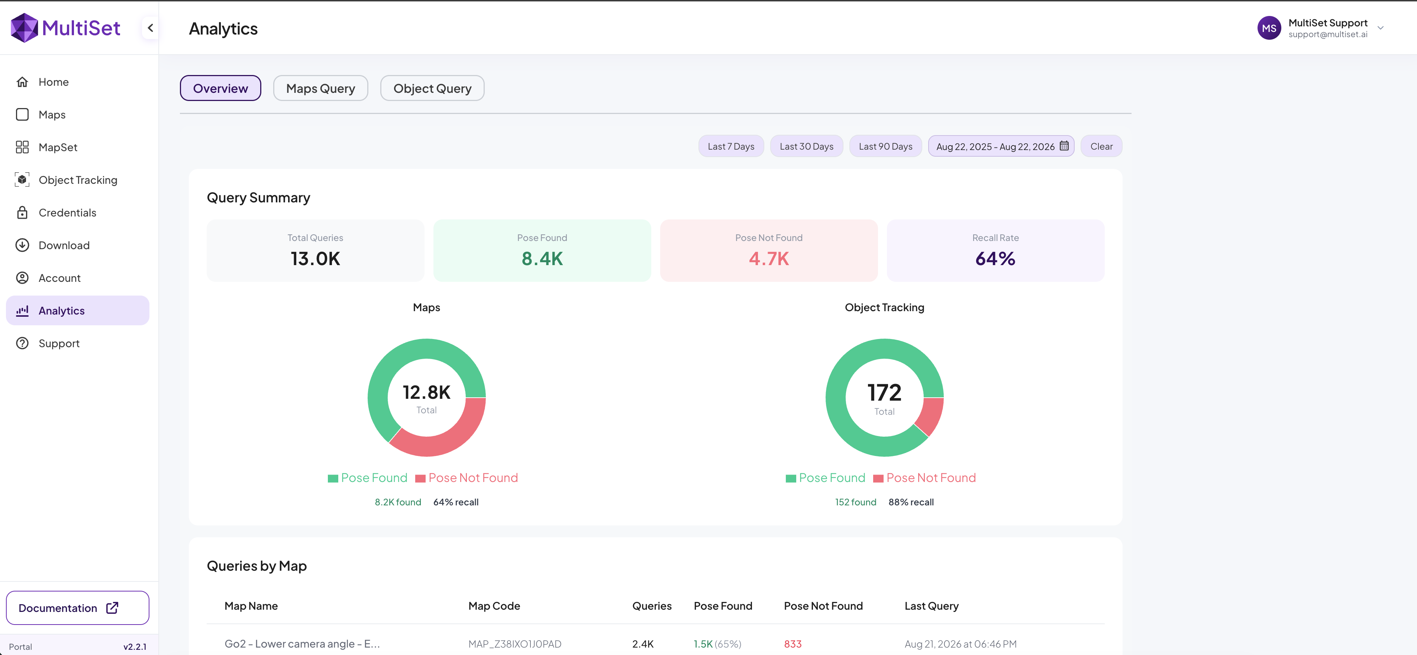Clear the date filter
Viewport: 1417px width, 655px height.
1101,146
